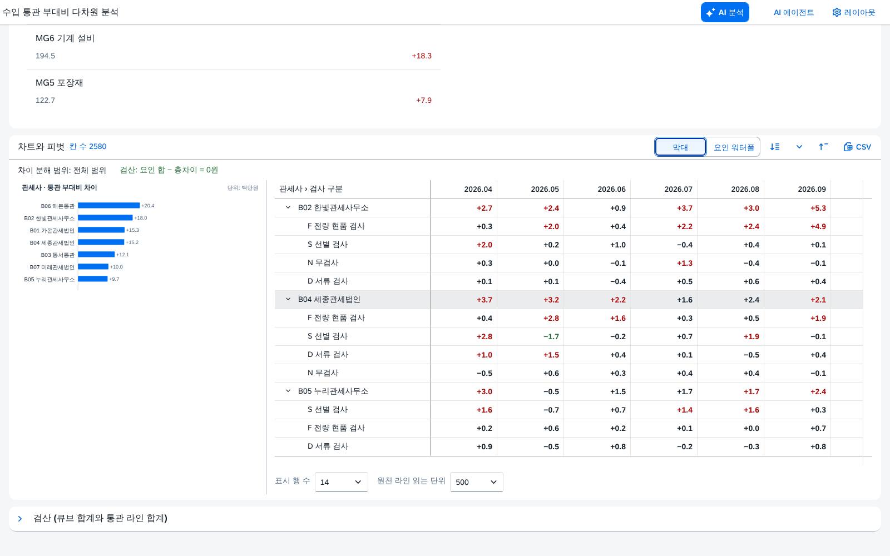This screenshot has height=556, width=890.
Task: Export the pivot via CSV icon
Action: pos(857,147)
